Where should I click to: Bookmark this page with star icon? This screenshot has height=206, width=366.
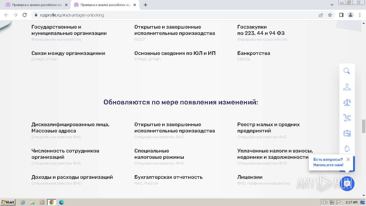click(330, 15)
